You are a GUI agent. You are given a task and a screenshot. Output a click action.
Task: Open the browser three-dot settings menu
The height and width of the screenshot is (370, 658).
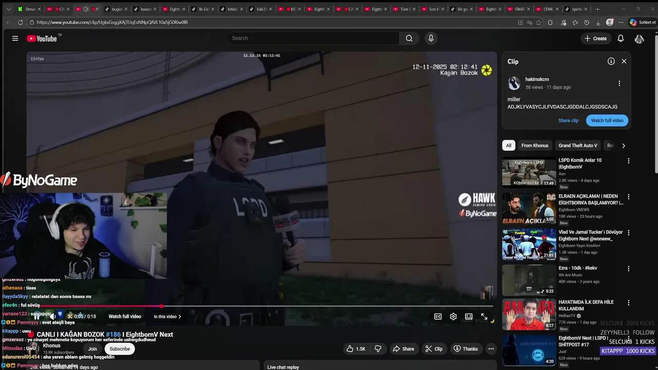[620, 23]
